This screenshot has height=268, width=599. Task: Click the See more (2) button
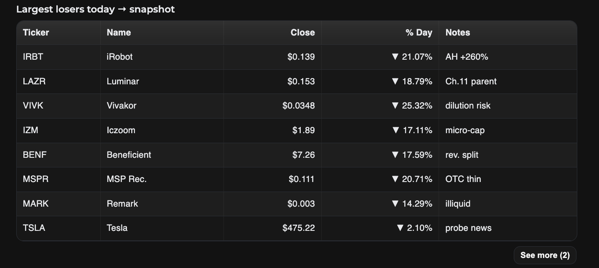pyautogui.click(x=545, y=255)
